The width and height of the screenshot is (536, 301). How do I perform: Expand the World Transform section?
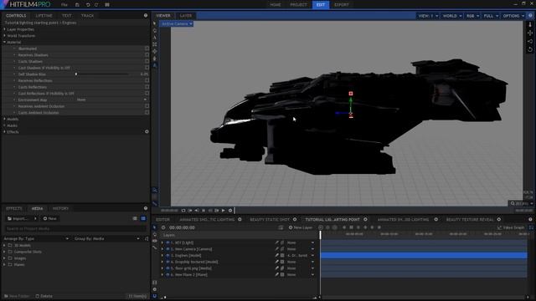click(x=4, y=35)
